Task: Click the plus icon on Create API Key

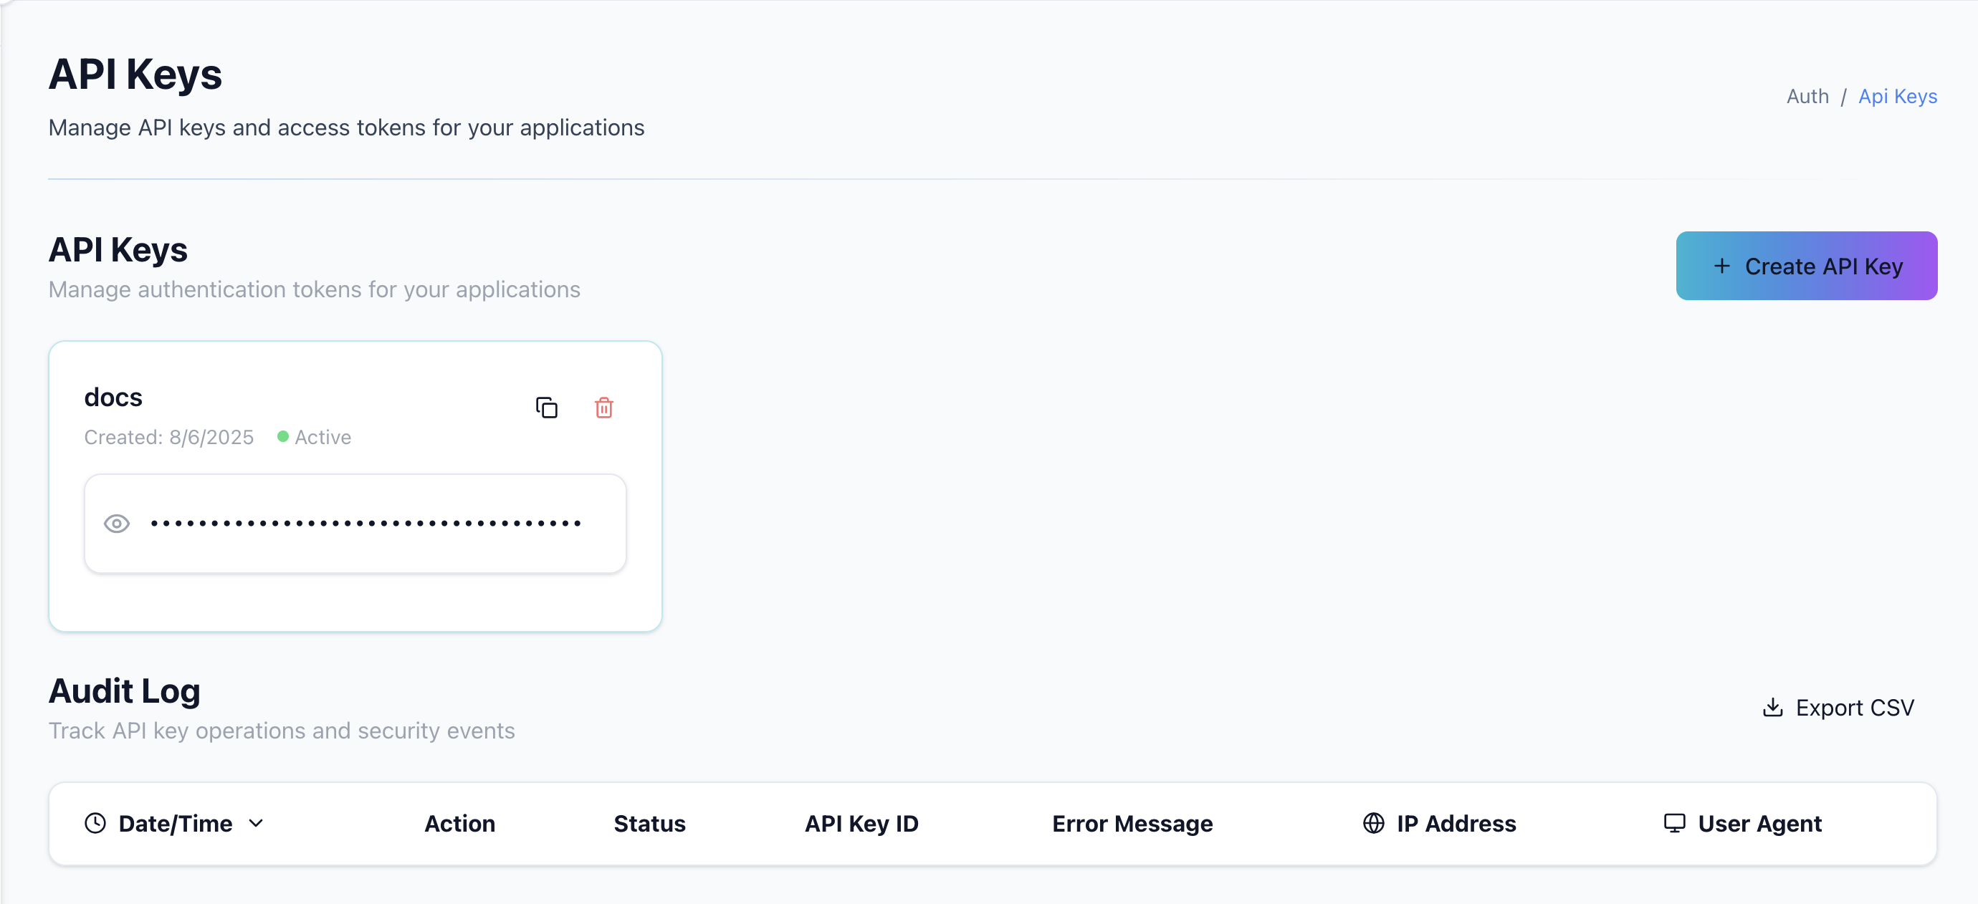Action: (x=1722, y=266)
